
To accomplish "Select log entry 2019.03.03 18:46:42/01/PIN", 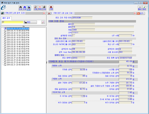I will (x=18, y=46).
